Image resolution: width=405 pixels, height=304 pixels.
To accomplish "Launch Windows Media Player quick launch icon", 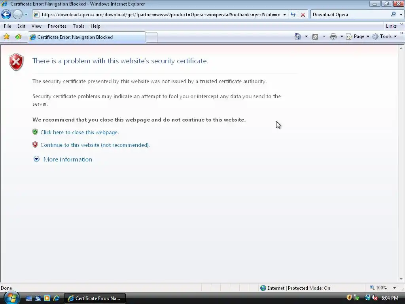I will 47,298.
